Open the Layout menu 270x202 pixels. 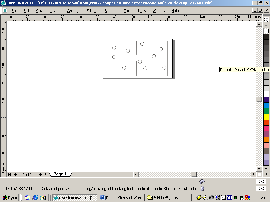55,11
